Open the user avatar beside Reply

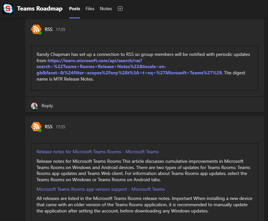[34, 106]
